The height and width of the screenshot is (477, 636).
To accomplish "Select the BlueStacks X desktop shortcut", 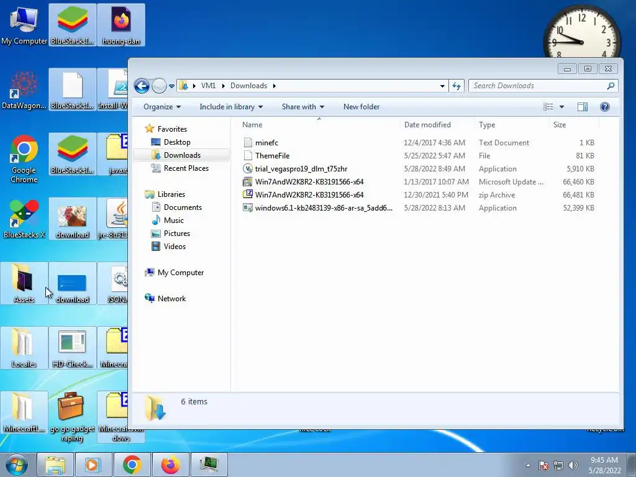I will (x=24, y=219).
